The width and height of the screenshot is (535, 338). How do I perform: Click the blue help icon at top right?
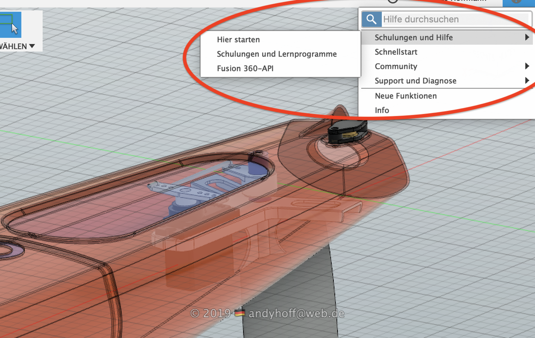tap(517, 2)
